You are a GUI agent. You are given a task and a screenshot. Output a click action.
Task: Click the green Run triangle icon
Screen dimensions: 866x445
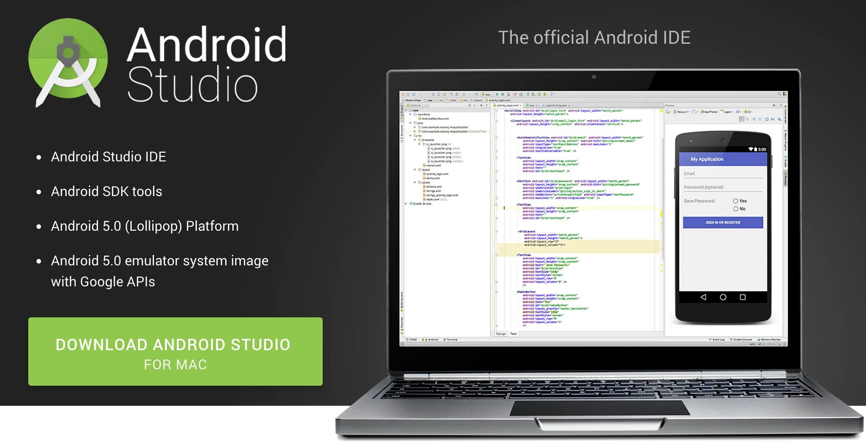tap(497, 94)
